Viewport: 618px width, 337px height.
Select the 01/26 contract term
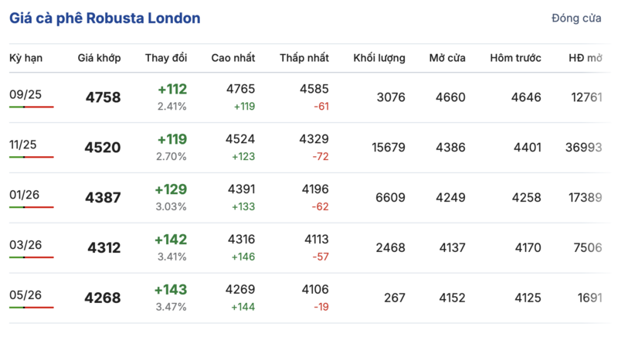(25, 195)
